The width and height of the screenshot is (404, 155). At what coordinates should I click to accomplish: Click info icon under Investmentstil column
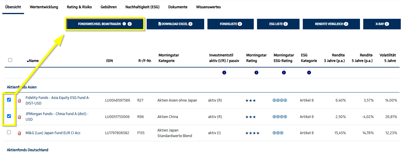(224, 73)
